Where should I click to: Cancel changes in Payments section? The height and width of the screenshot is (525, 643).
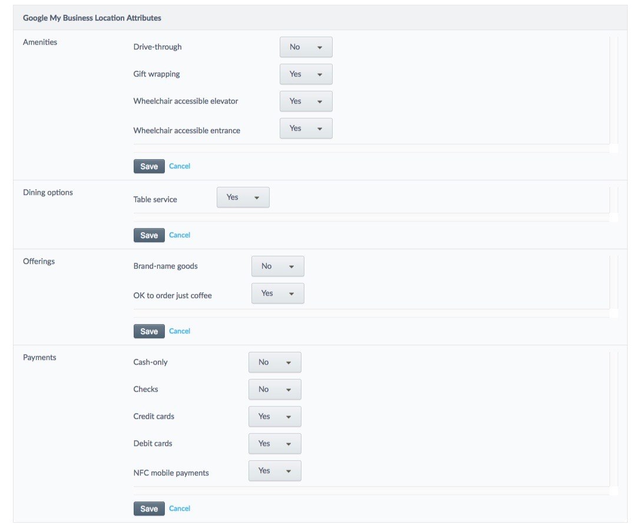pos(180,509)
